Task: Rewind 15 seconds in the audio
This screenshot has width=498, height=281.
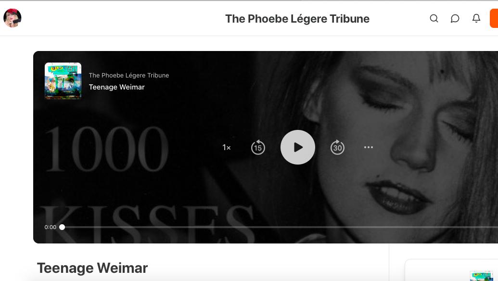Action: point(258,147)
